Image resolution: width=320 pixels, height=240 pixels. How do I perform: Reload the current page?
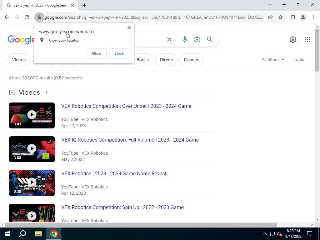(x=27, y=17)
